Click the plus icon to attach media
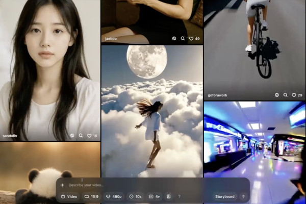306x204 pixels. [62, 185]
